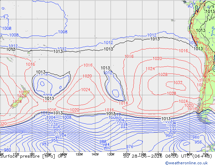Click the 976 isobar label
The image size is (215, 166).
[130, 147]
